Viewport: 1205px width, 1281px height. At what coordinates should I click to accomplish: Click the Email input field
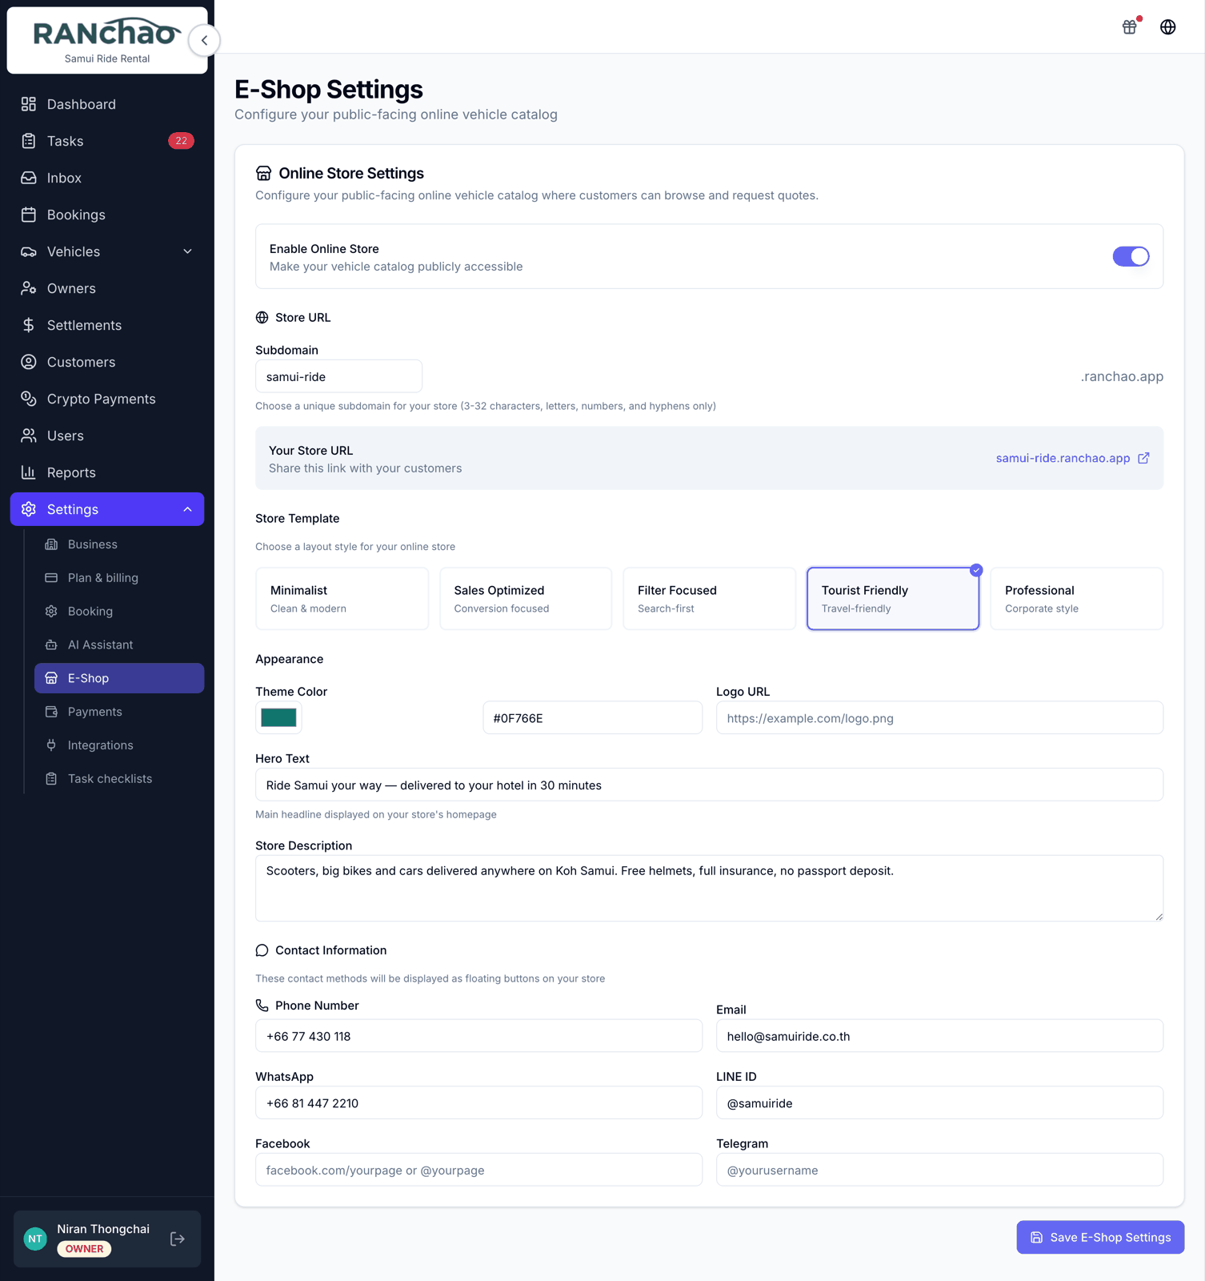939,1036
